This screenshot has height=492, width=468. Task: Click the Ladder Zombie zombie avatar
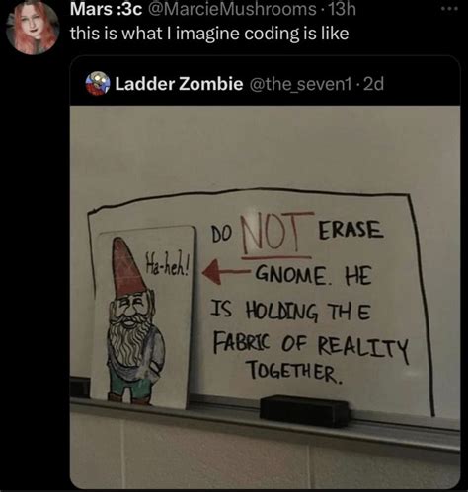tap(98, 83)
